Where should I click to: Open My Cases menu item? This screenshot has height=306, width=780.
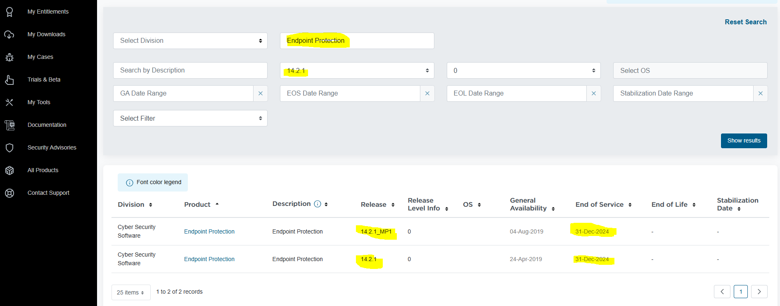[x=40, y=57]
